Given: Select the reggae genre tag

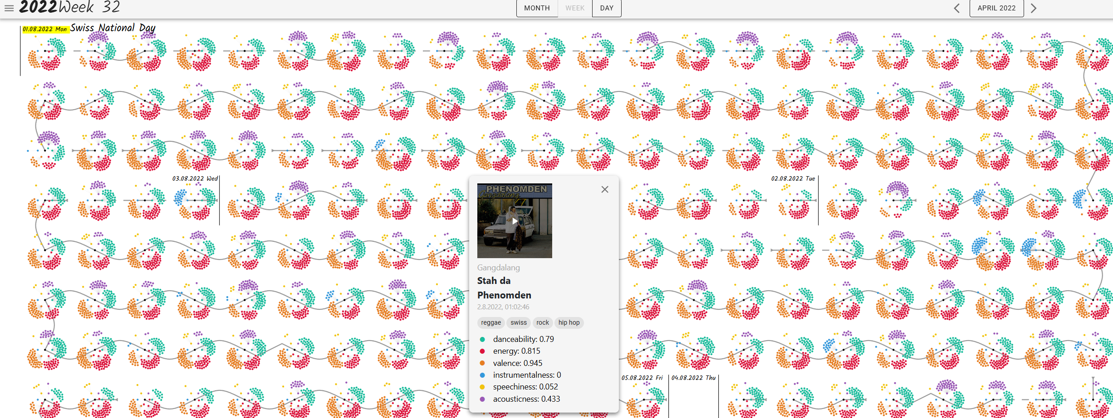Looking at the screenshot, I should [491, 322].
